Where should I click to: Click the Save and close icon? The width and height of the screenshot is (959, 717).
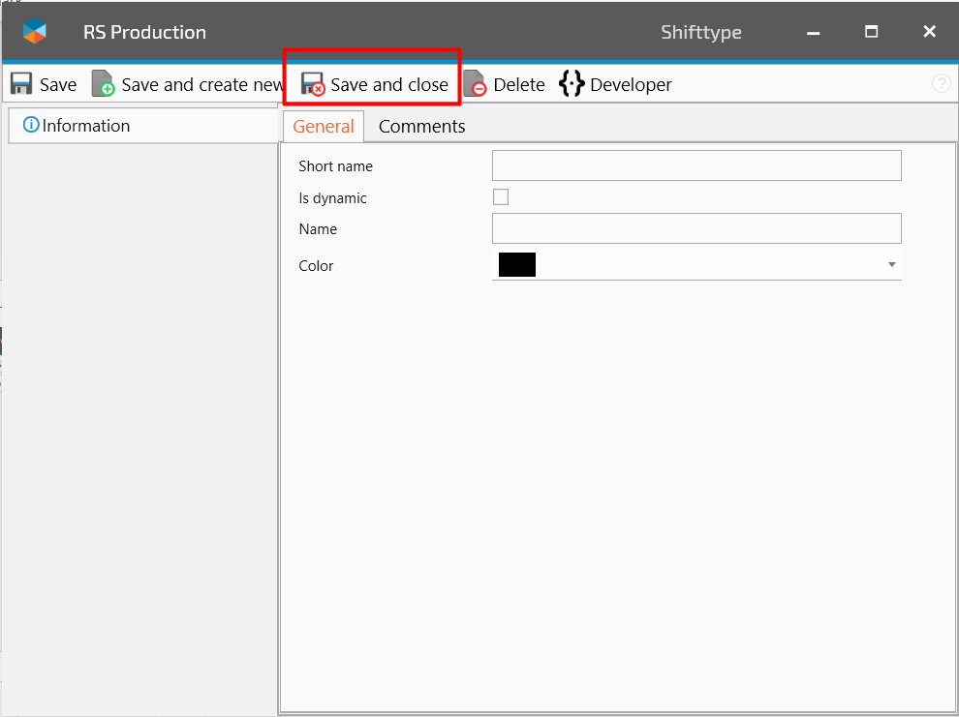coord(312,84)
